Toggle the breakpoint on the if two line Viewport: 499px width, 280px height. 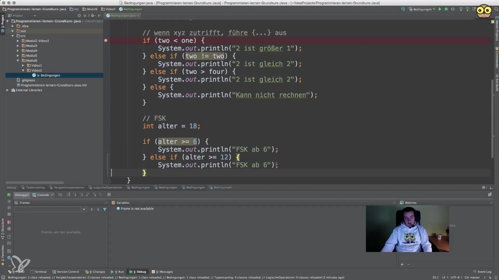[x=106, y=40]
